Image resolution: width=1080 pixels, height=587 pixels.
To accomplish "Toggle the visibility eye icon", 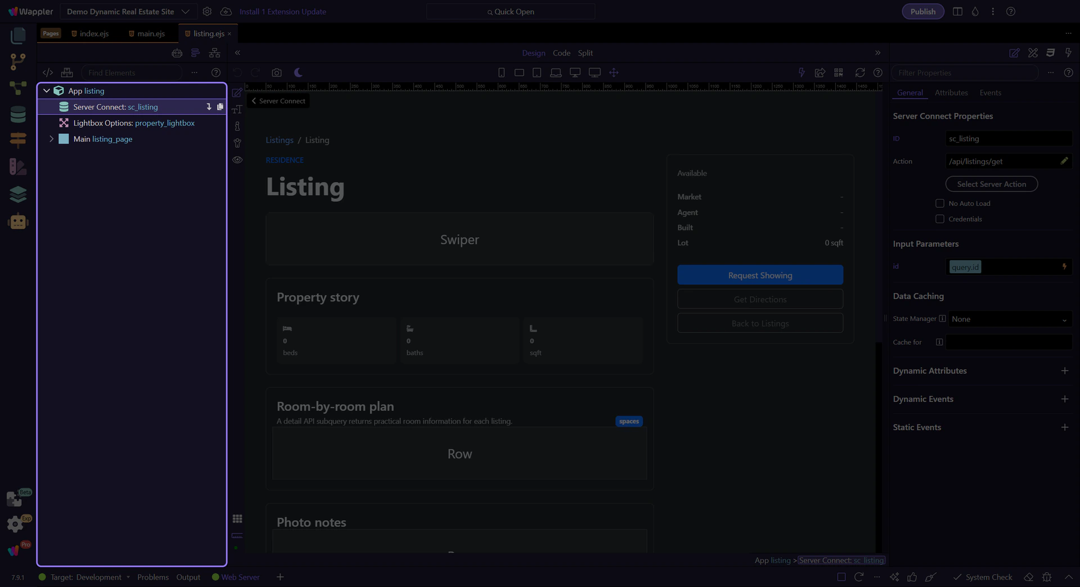I will [237, 160].
